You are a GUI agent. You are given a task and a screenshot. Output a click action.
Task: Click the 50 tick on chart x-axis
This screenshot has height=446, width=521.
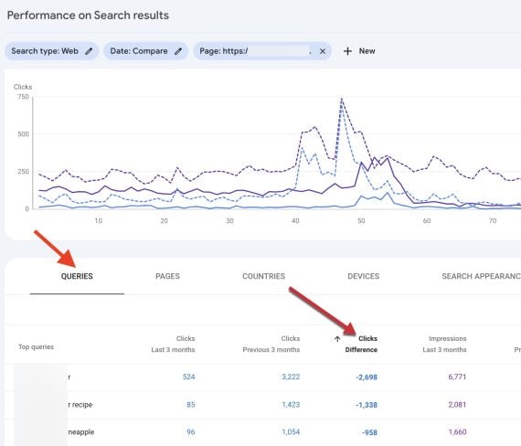coord(361,220)
